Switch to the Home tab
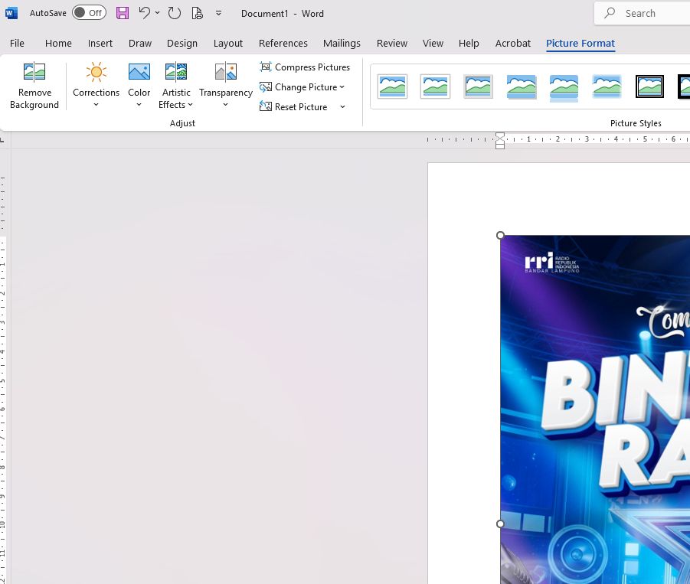Screen dimensions: 690x584 [x=58, y=43]
